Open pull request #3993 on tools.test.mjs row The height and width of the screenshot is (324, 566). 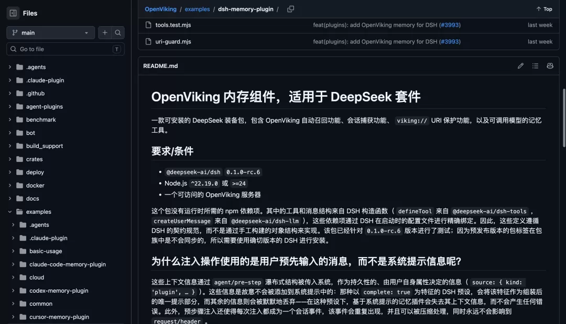pos(450,25)
